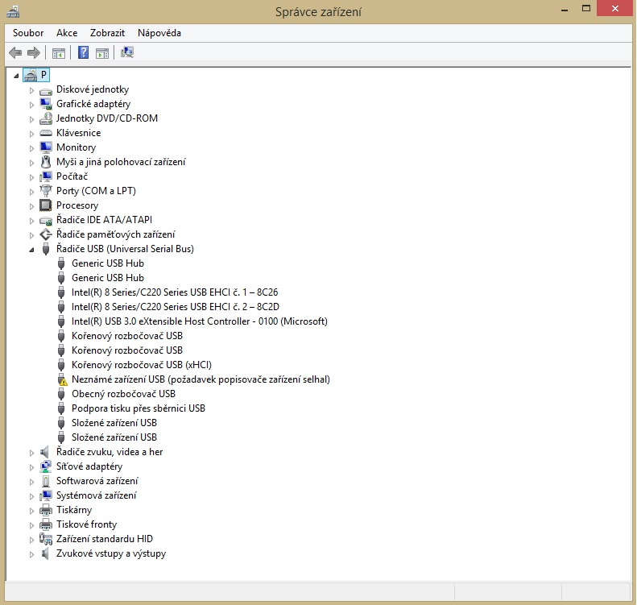Select Intel(R) USB 3.0 eXtensible Host Controller
The height and width of the screenshot is (605, 637).
(199, 321)
